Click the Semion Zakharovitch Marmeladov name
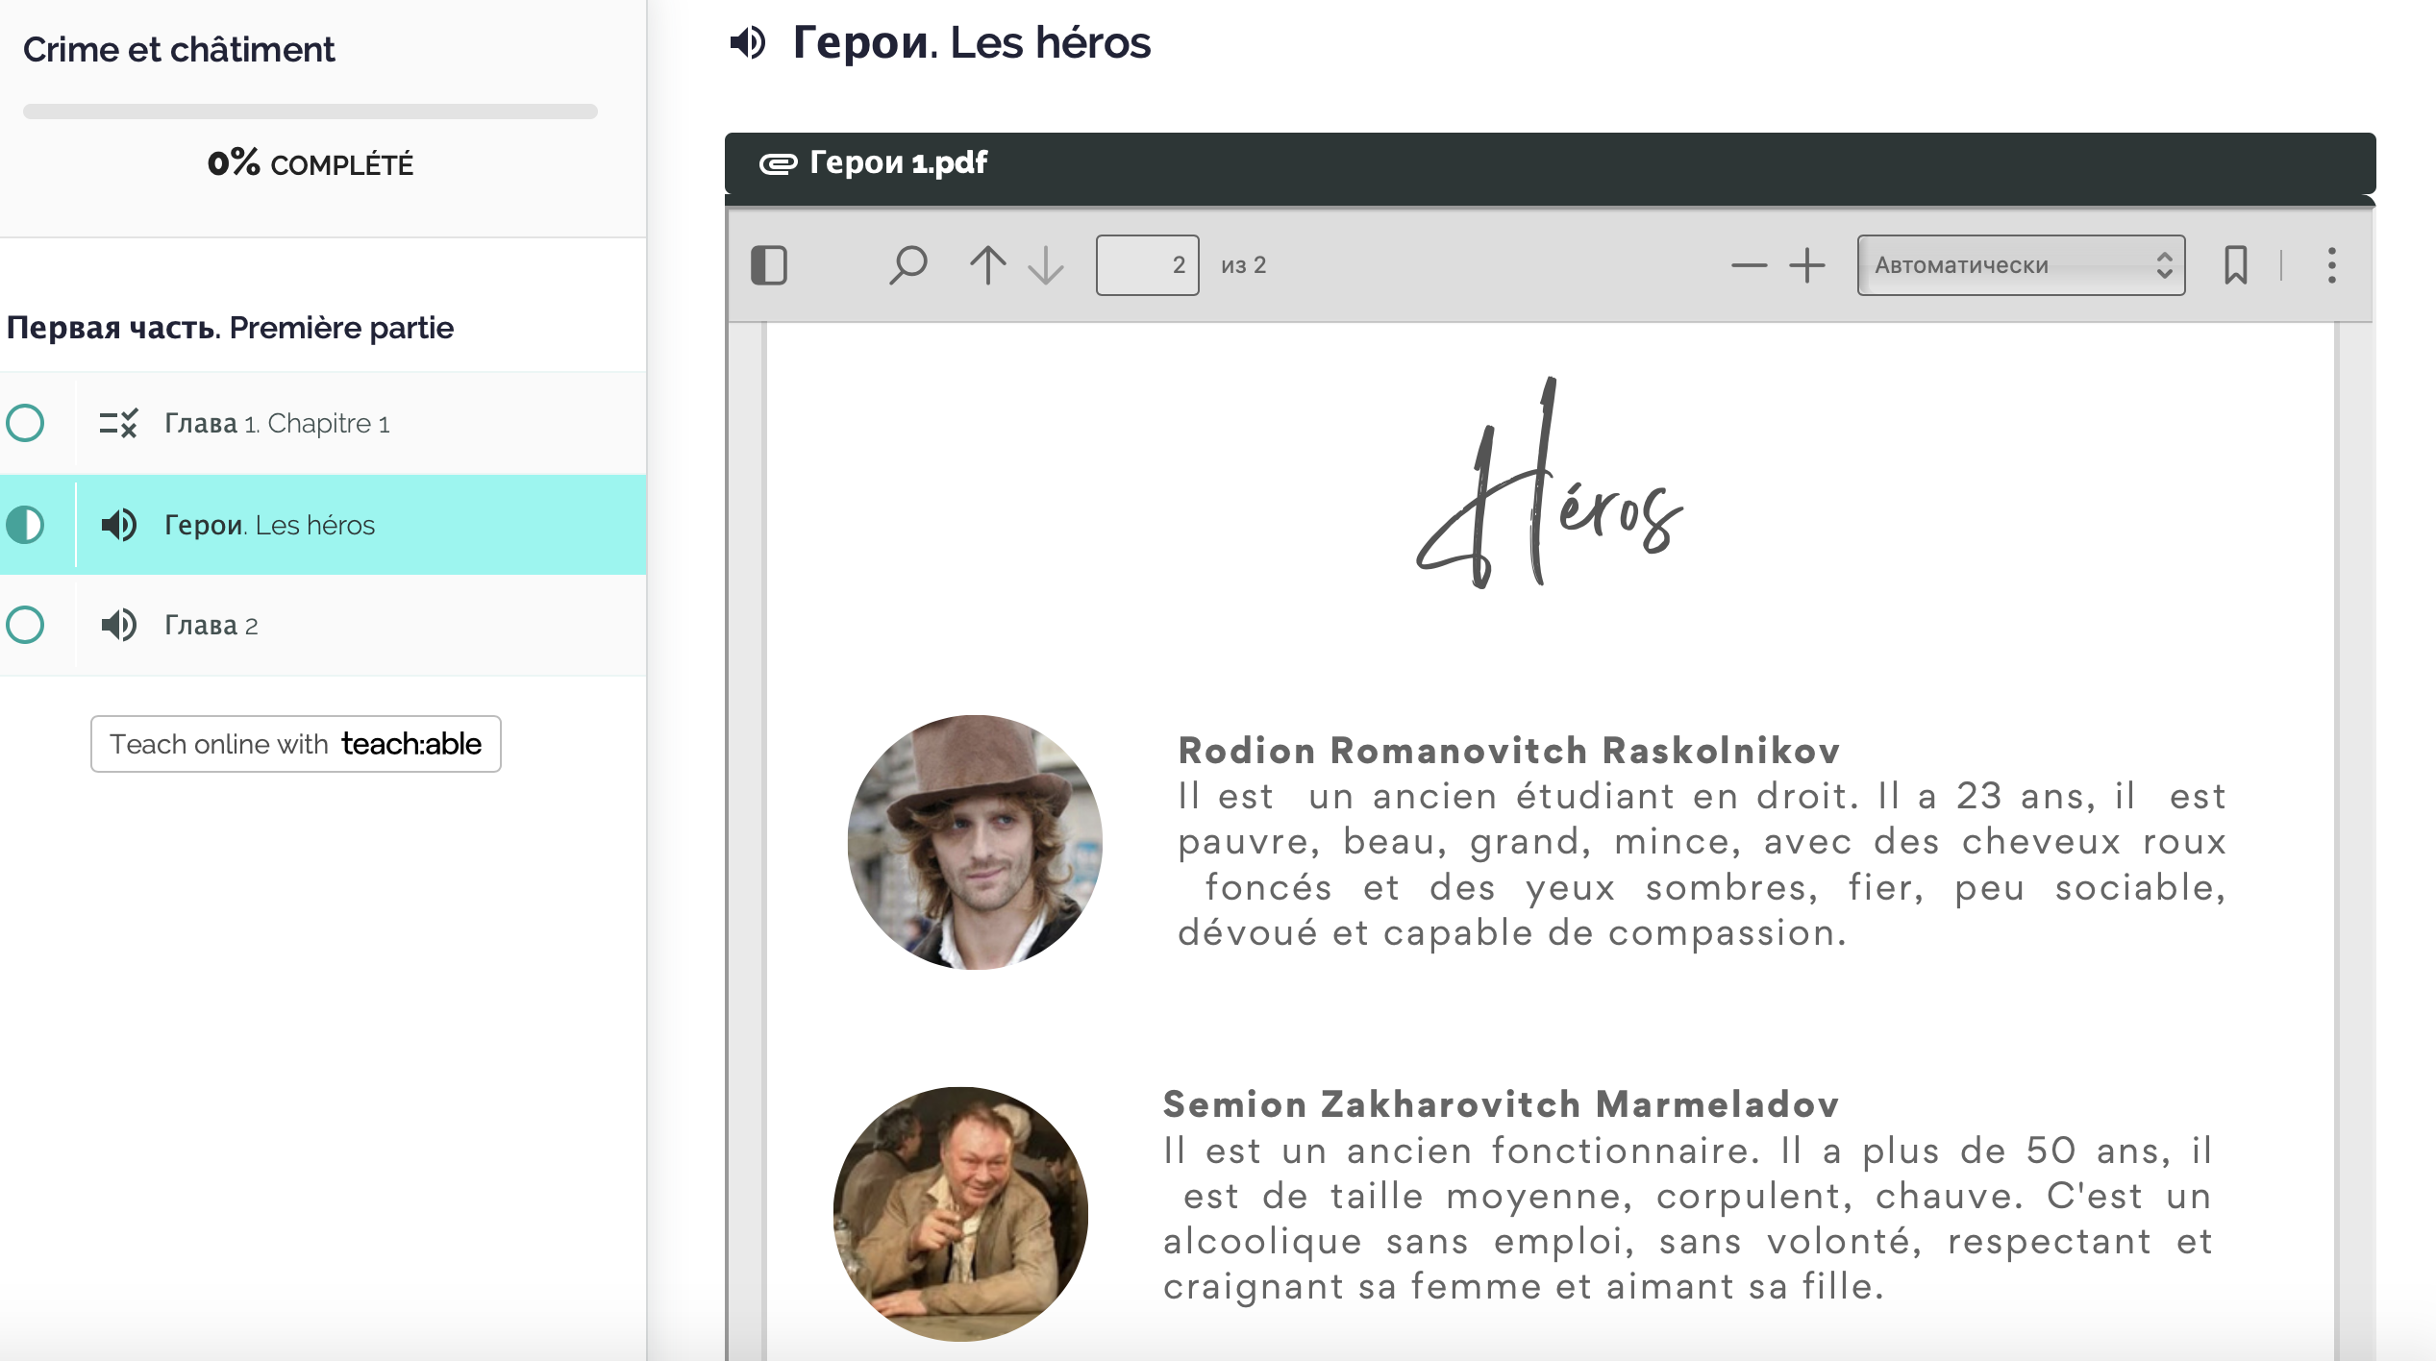2436x1361 pixels. click(x=1501, y=1104)
